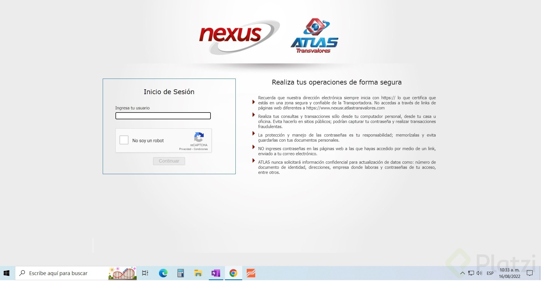This screenshot has width=541, height=281.
Task: Open the Calculator app from the taskbar
Action: (x=181, y=273)
